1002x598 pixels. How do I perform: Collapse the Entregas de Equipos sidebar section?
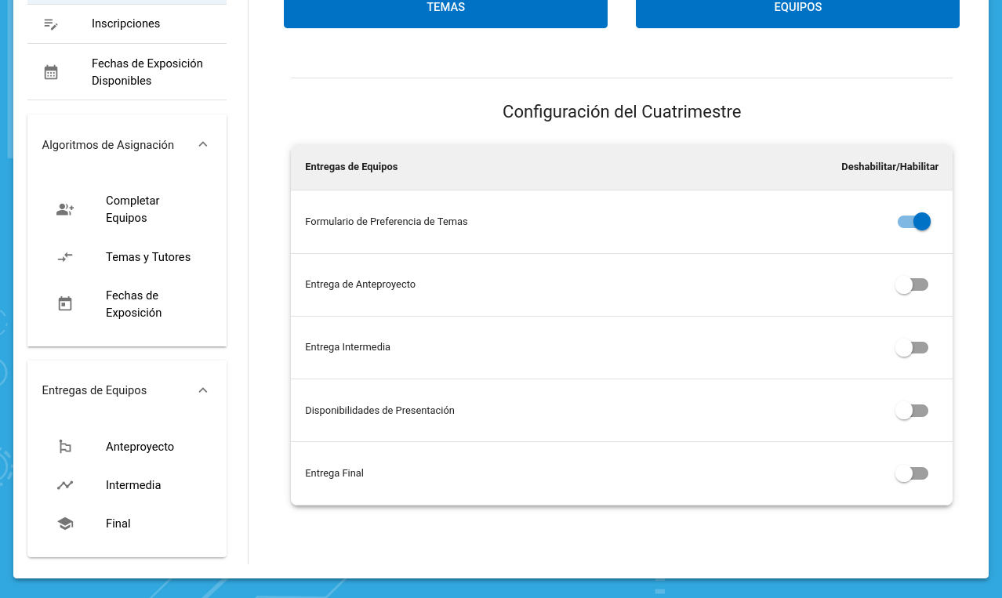tap(203, 390)
